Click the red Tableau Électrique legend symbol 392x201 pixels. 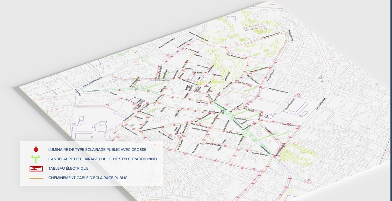coord(36,169)
